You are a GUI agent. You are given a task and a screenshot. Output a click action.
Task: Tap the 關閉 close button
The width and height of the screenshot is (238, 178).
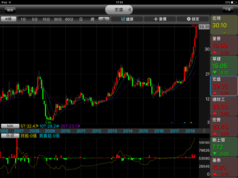tap(10, 10)
